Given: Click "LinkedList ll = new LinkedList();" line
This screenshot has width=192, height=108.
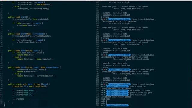Looking at the screenshot, I should point(30,86).
